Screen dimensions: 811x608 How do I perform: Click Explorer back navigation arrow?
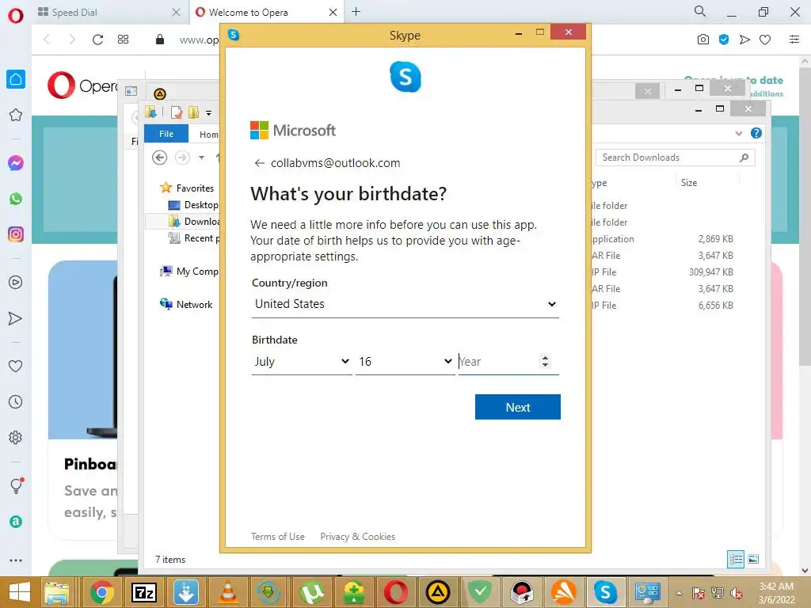160,158
